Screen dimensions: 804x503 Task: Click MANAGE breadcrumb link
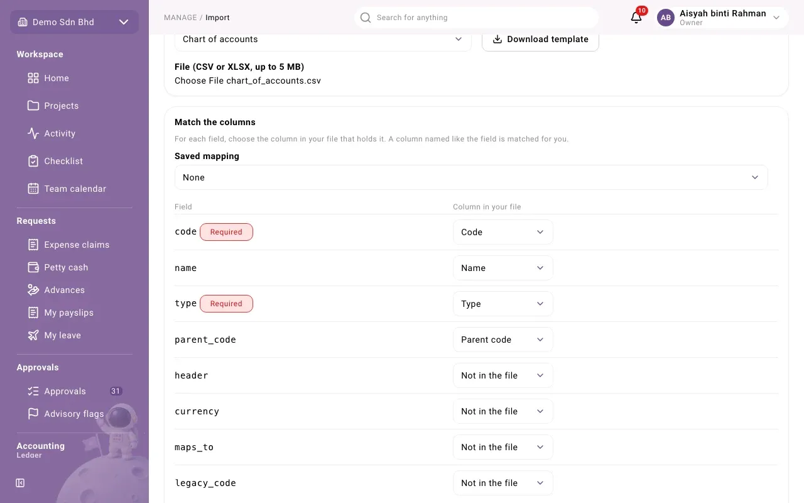[x=180, y=18]
